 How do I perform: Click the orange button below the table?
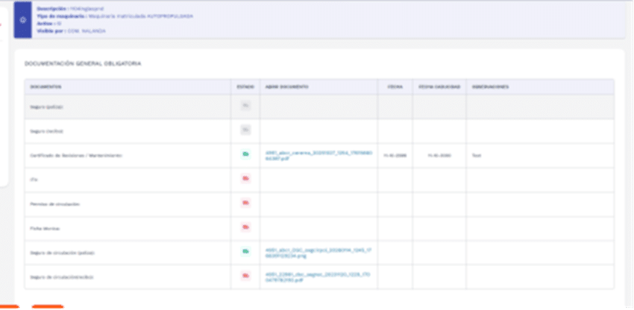[x=48, y=306]
